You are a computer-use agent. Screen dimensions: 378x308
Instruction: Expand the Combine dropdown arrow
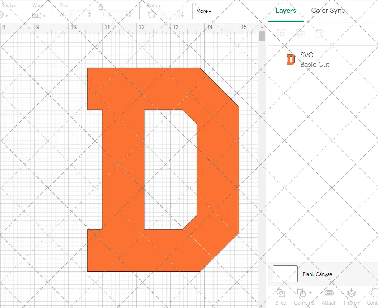[x=310, y=293]
